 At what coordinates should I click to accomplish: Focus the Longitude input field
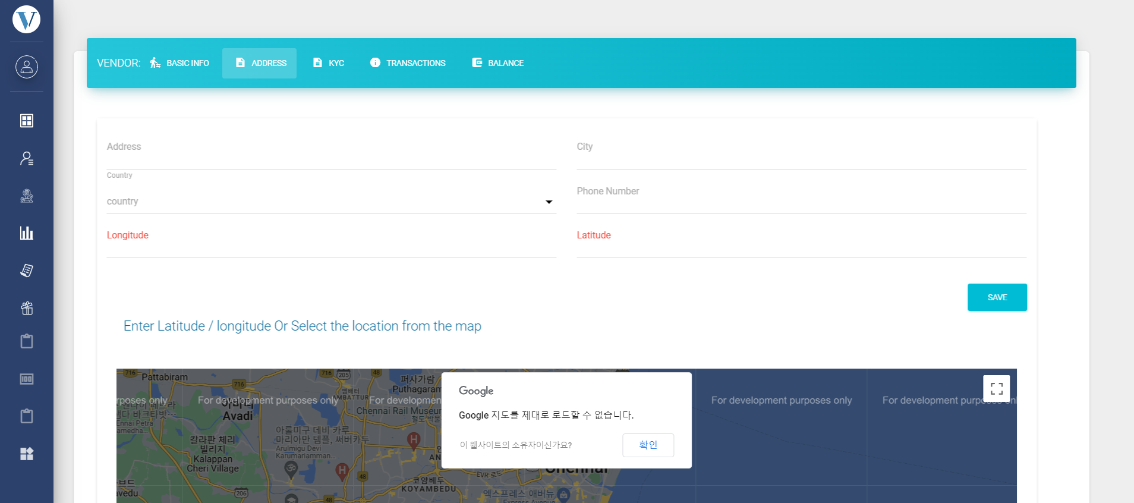coord(330,245)
